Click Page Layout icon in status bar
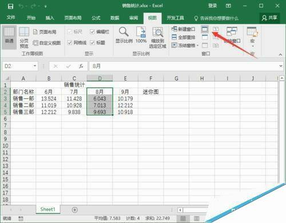286x223 pixels. click(197, 218)
